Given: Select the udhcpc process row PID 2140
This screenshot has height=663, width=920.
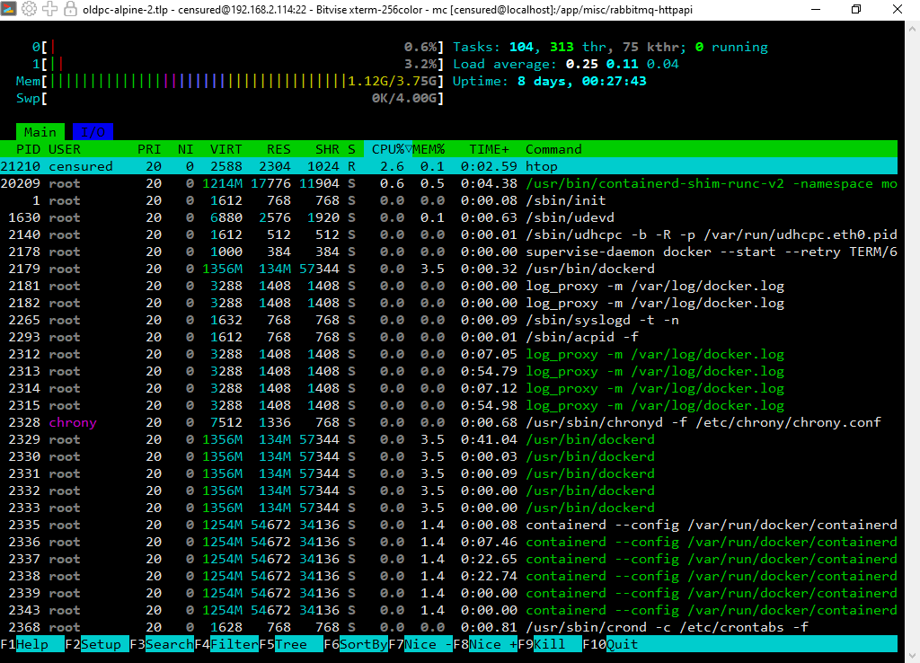Looking at the screenshot, I should 449,234.
